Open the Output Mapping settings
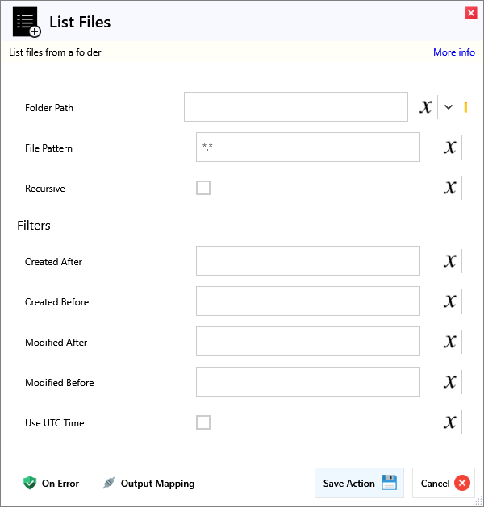The height and width of the screenshot is (507, 484). pyautogui.click(x=148, y=484)
